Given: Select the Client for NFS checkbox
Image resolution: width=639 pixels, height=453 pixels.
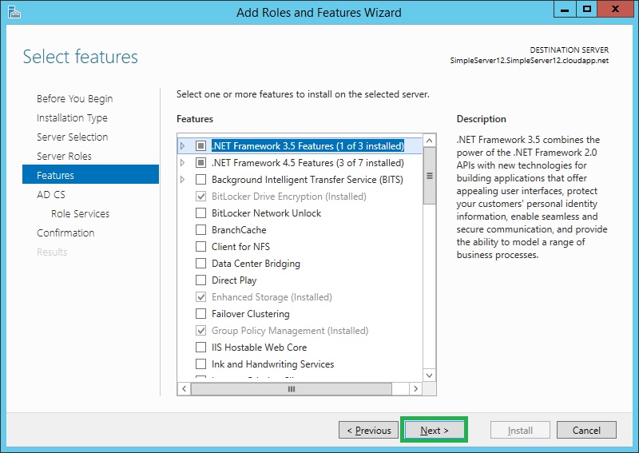Looking at the screenshot, I should pos(200,247).
